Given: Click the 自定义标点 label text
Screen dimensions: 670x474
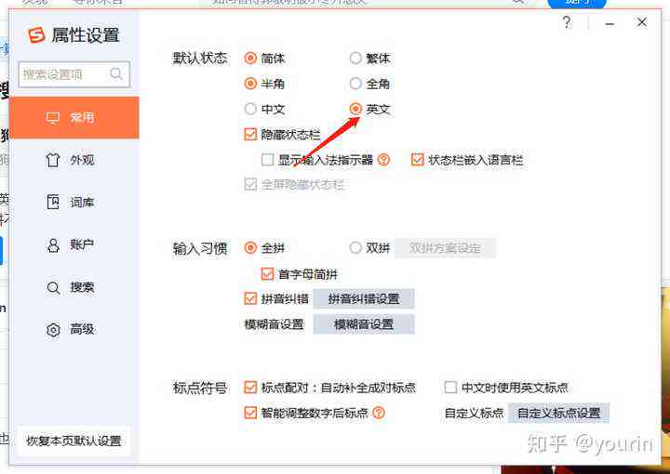Looking at the screenshot, I should point(474,413).
